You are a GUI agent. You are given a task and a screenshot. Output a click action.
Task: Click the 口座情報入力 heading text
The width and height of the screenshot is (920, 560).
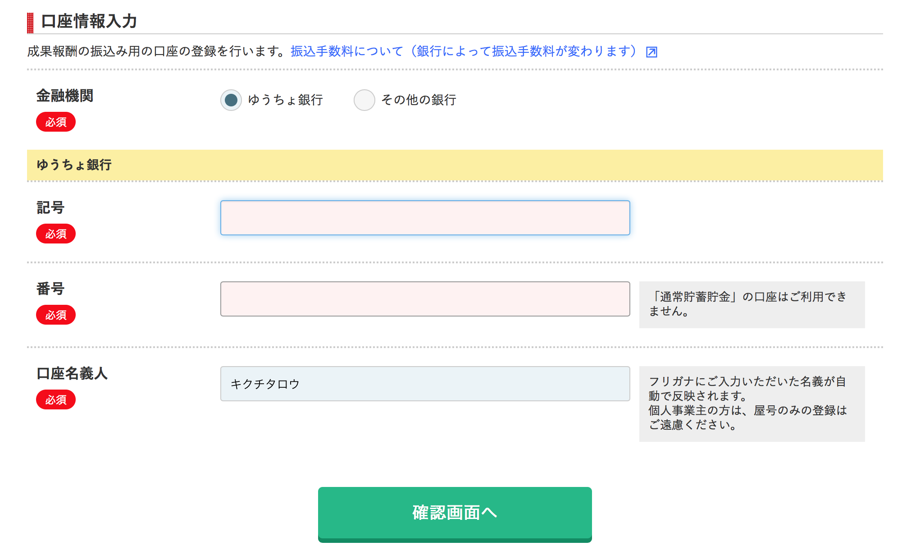[89, 21]
